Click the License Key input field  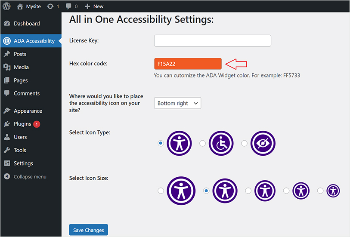click(x=213, y=40)
